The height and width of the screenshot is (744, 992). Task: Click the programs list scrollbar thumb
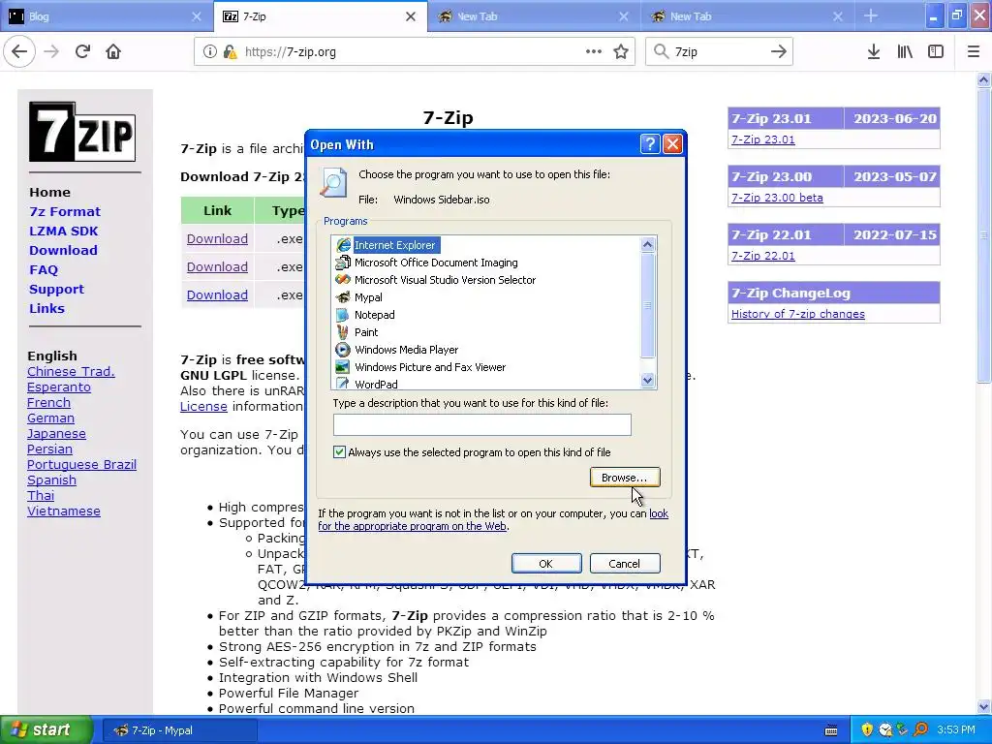coord(647,305)
